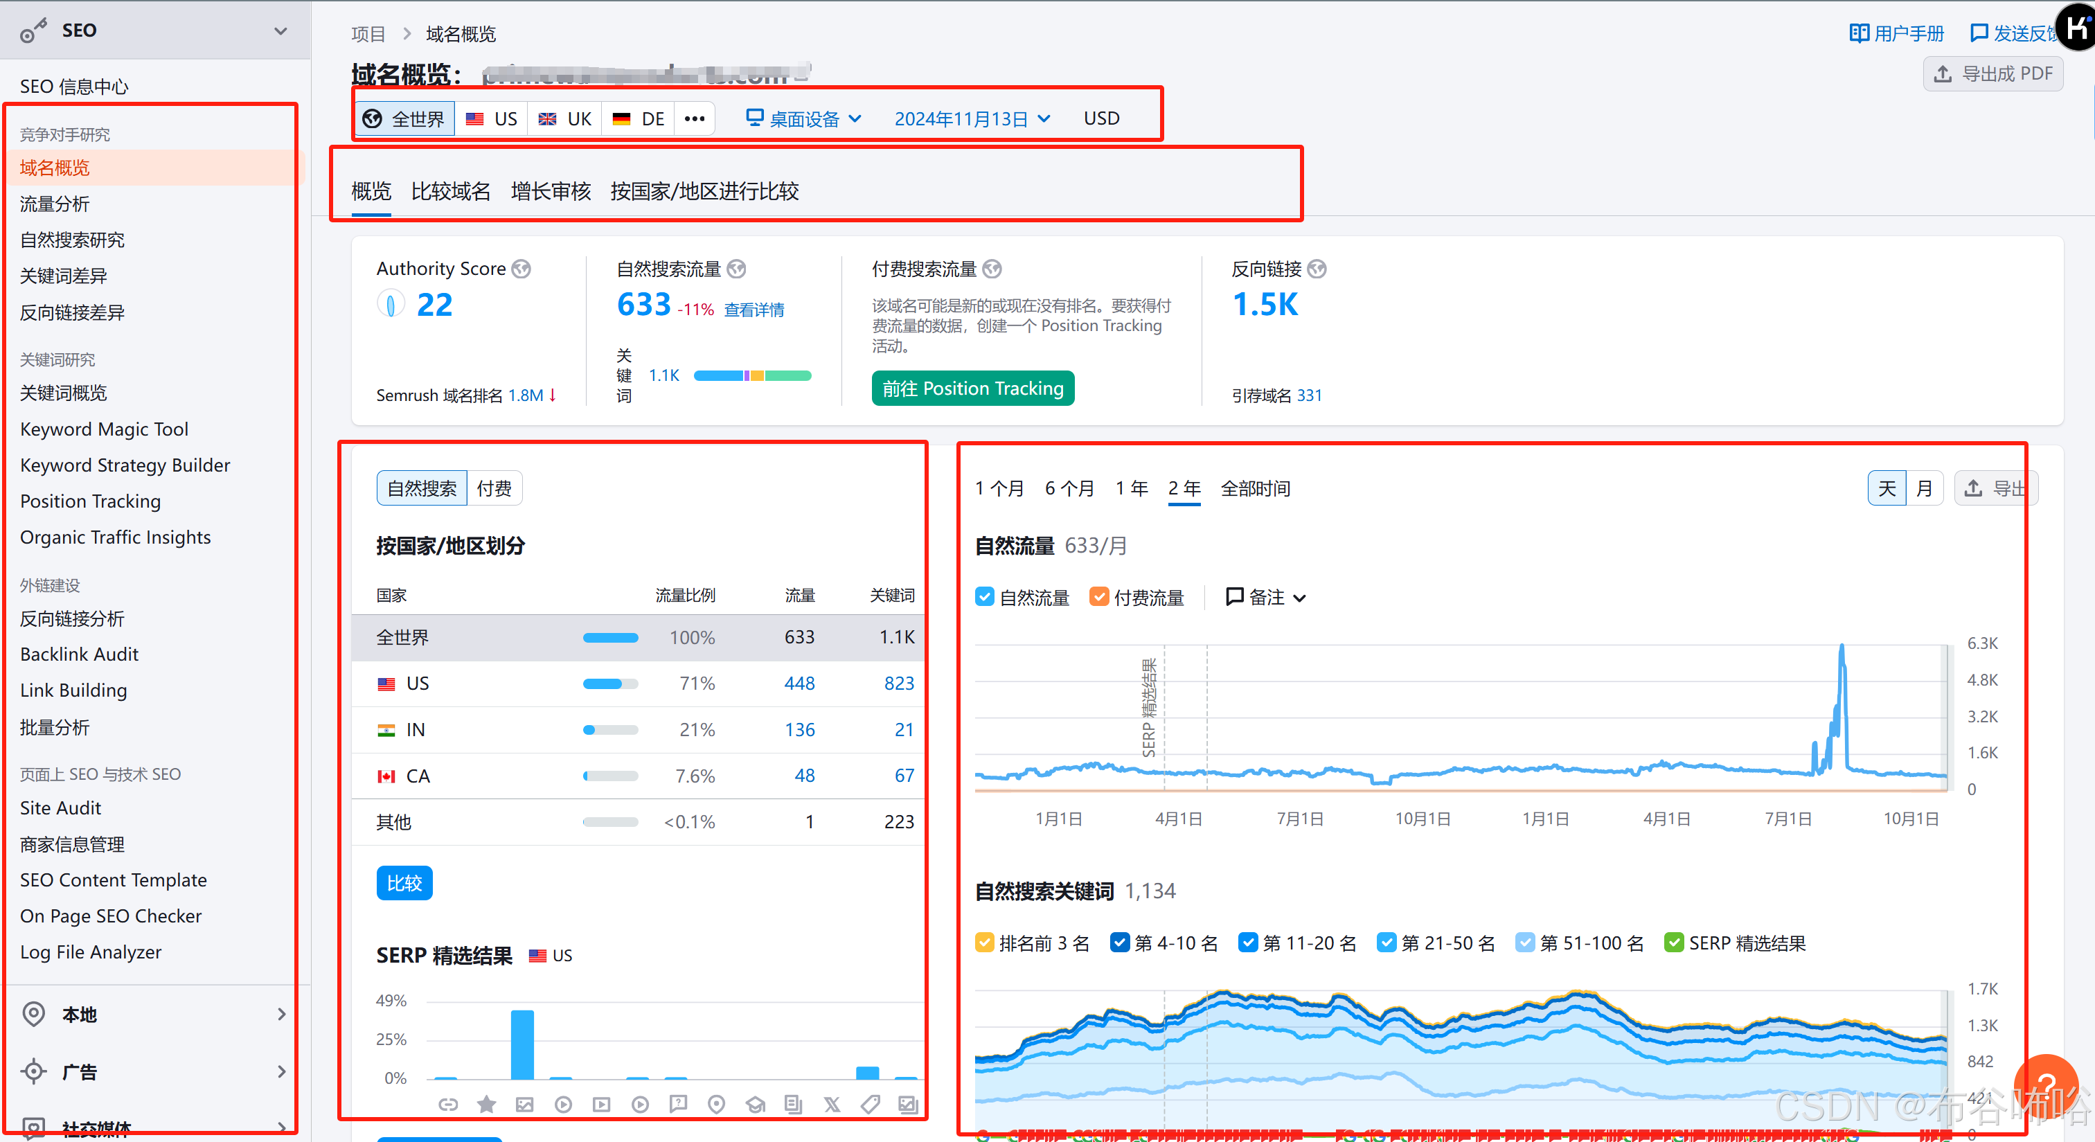Screen dimensions: 2095x1142
Task: Open the Local section pin icon in sidebar
Action: point(33,1015)
